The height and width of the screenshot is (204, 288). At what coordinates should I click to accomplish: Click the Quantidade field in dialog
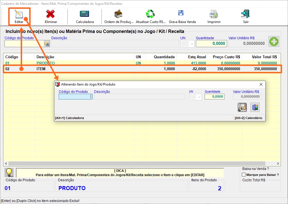pos(214,97)
